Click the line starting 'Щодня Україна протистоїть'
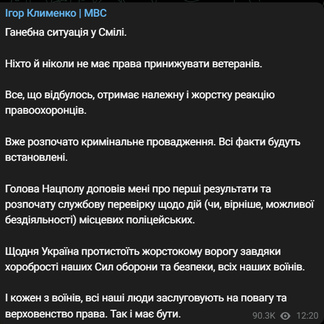This screenshot has height=324, width=324. pyautogui.click(x=143, y=252)
